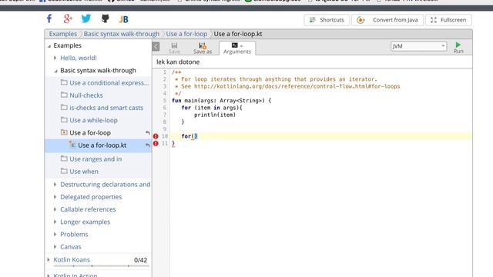Collapse Basic syntax walk-through node

[55, 71]
